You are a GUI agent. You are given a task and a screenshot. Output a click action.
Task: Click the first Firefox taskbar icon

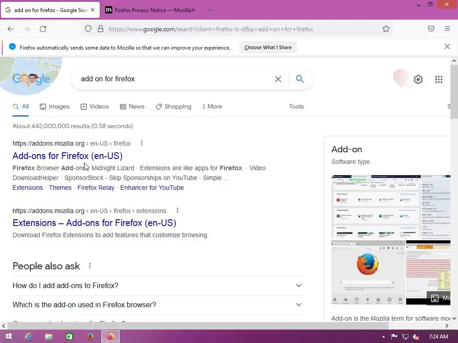click(x=90, y=337)
